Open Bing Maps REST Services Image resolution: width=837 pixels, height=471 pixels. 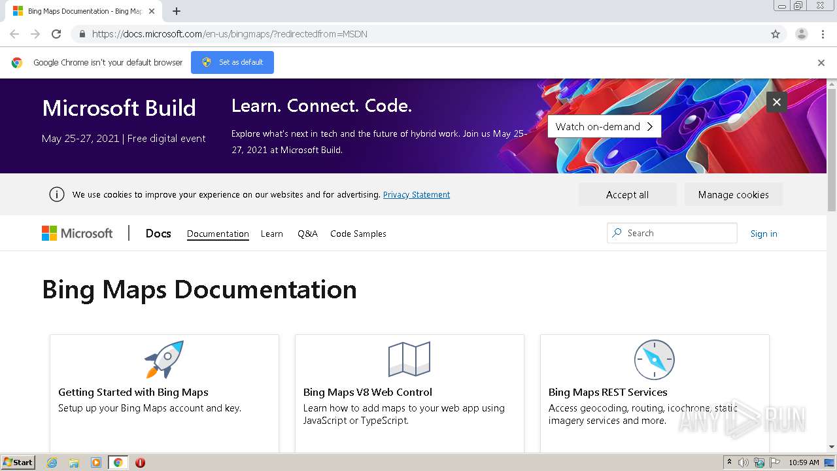608,392
